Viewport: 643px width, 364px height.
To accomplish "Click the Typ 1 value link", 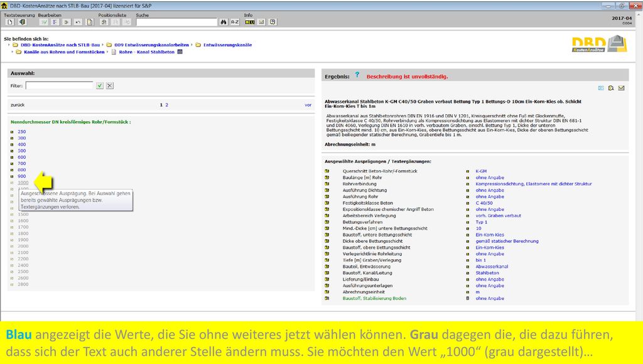I will [x=482, y=222].
